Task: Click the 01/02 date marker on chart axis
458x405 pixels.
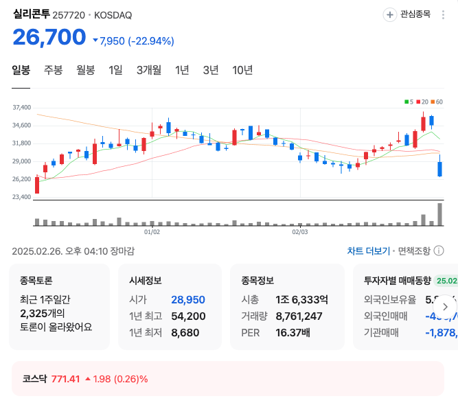Action: 152,232
